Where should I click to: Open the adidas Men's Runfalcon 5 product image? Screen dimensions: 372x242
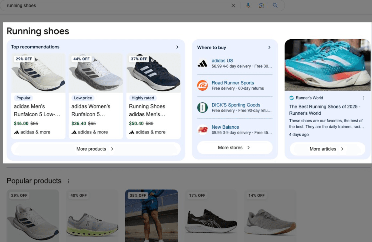click(38, 73)
